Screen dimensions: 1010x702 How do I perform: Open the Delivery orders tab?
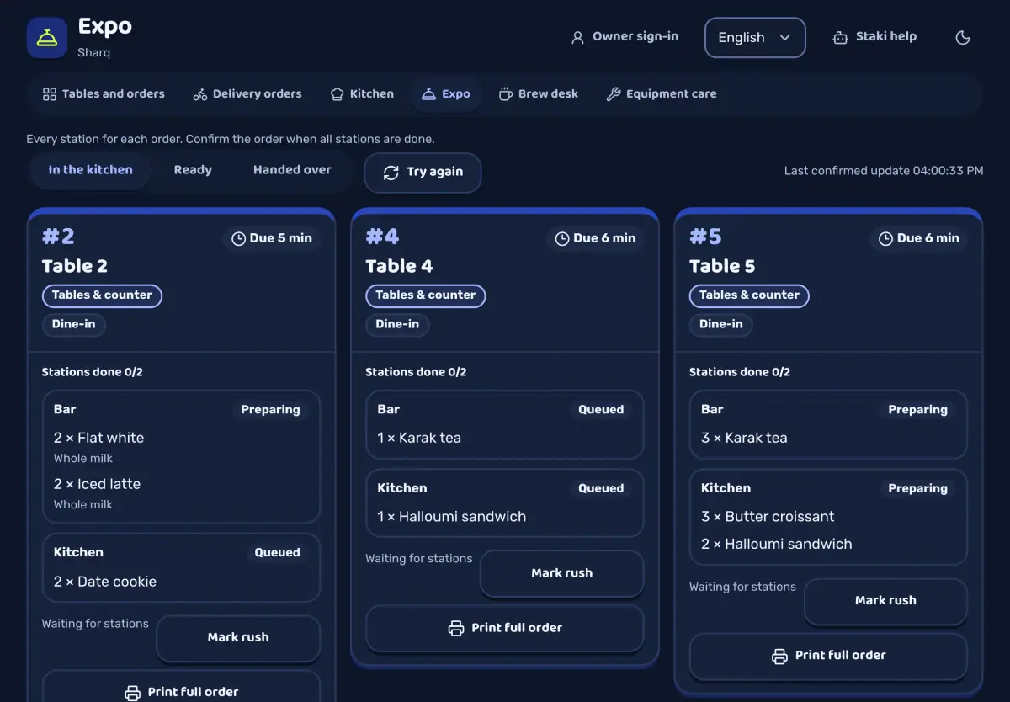pos(247,94)
